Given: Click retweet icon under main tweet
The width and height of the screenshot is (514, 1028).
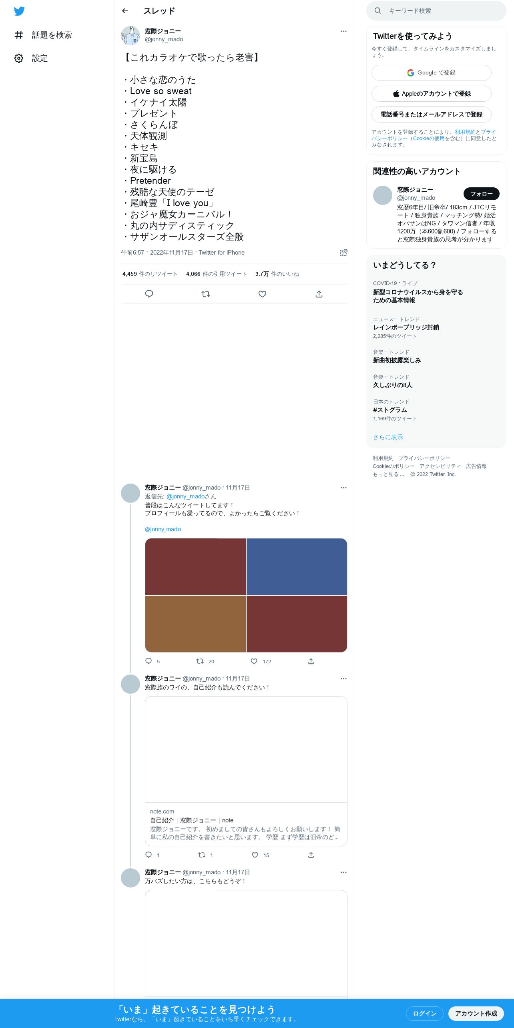Looking at the screenshot, I should (x=206, y=294).
